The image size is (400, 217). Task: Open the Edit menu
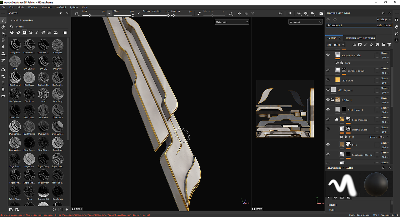click(x=11, y=7)
